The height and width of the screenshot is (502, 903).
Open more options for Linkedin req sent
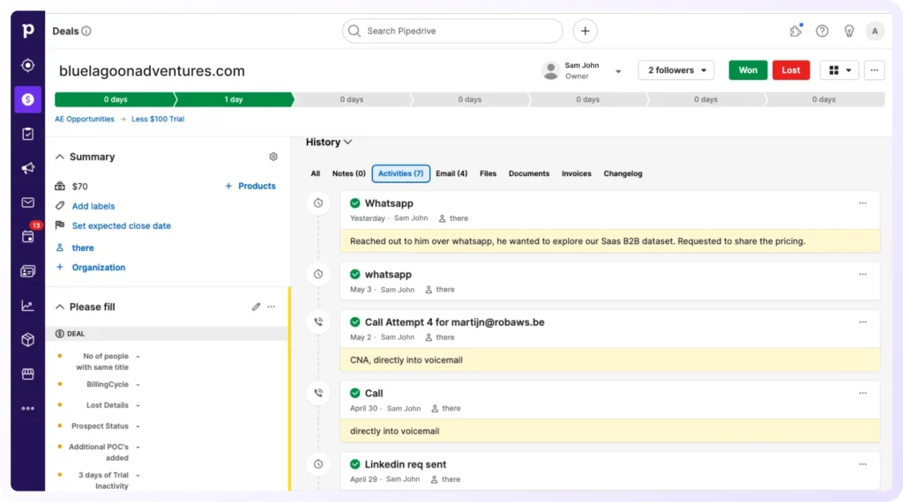862,464
